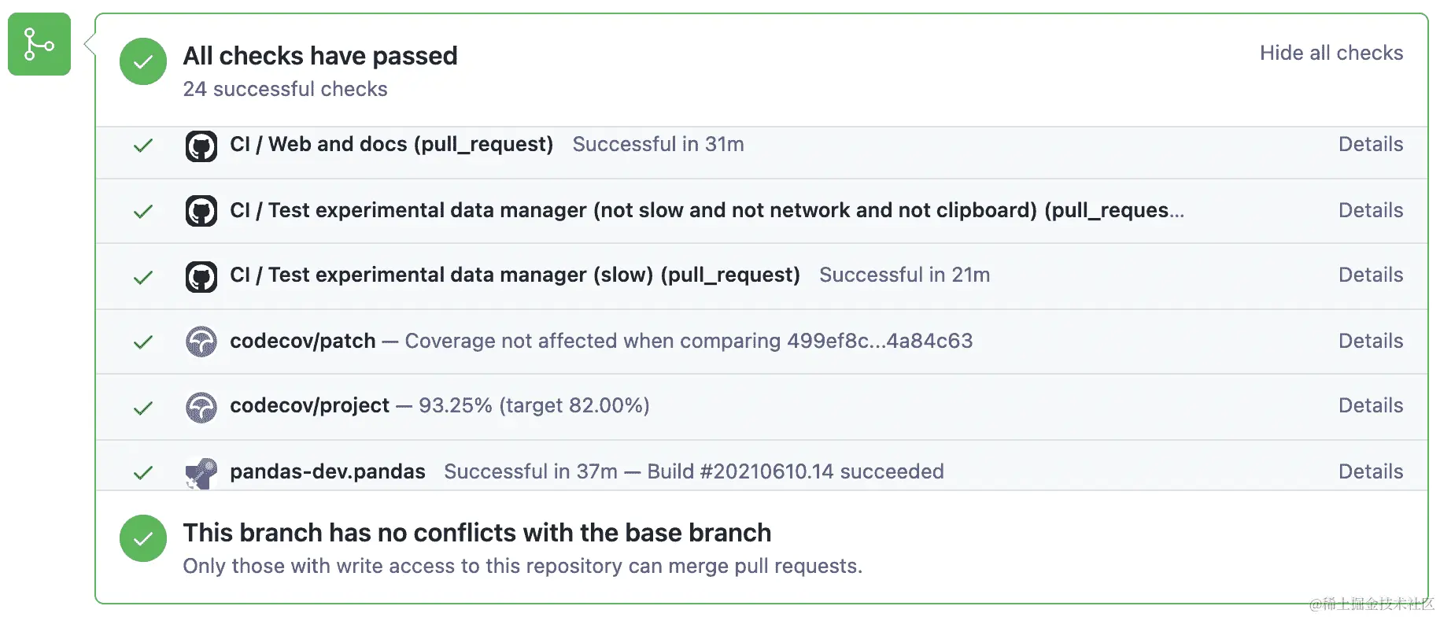Click the green merge branch icon
Screen dimensions: 1440x617
(39, 44)
